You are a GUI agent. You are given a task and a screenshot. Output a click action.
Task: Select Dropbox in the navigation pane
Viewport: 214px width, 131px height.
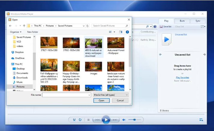[x=20, y=52]
